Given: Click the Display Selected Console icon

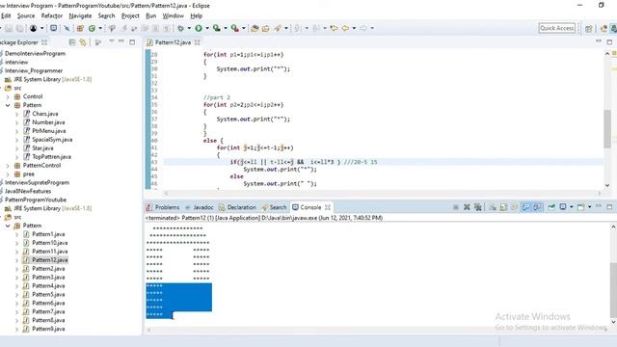Looking at the screenshot, I should [563, 207].
